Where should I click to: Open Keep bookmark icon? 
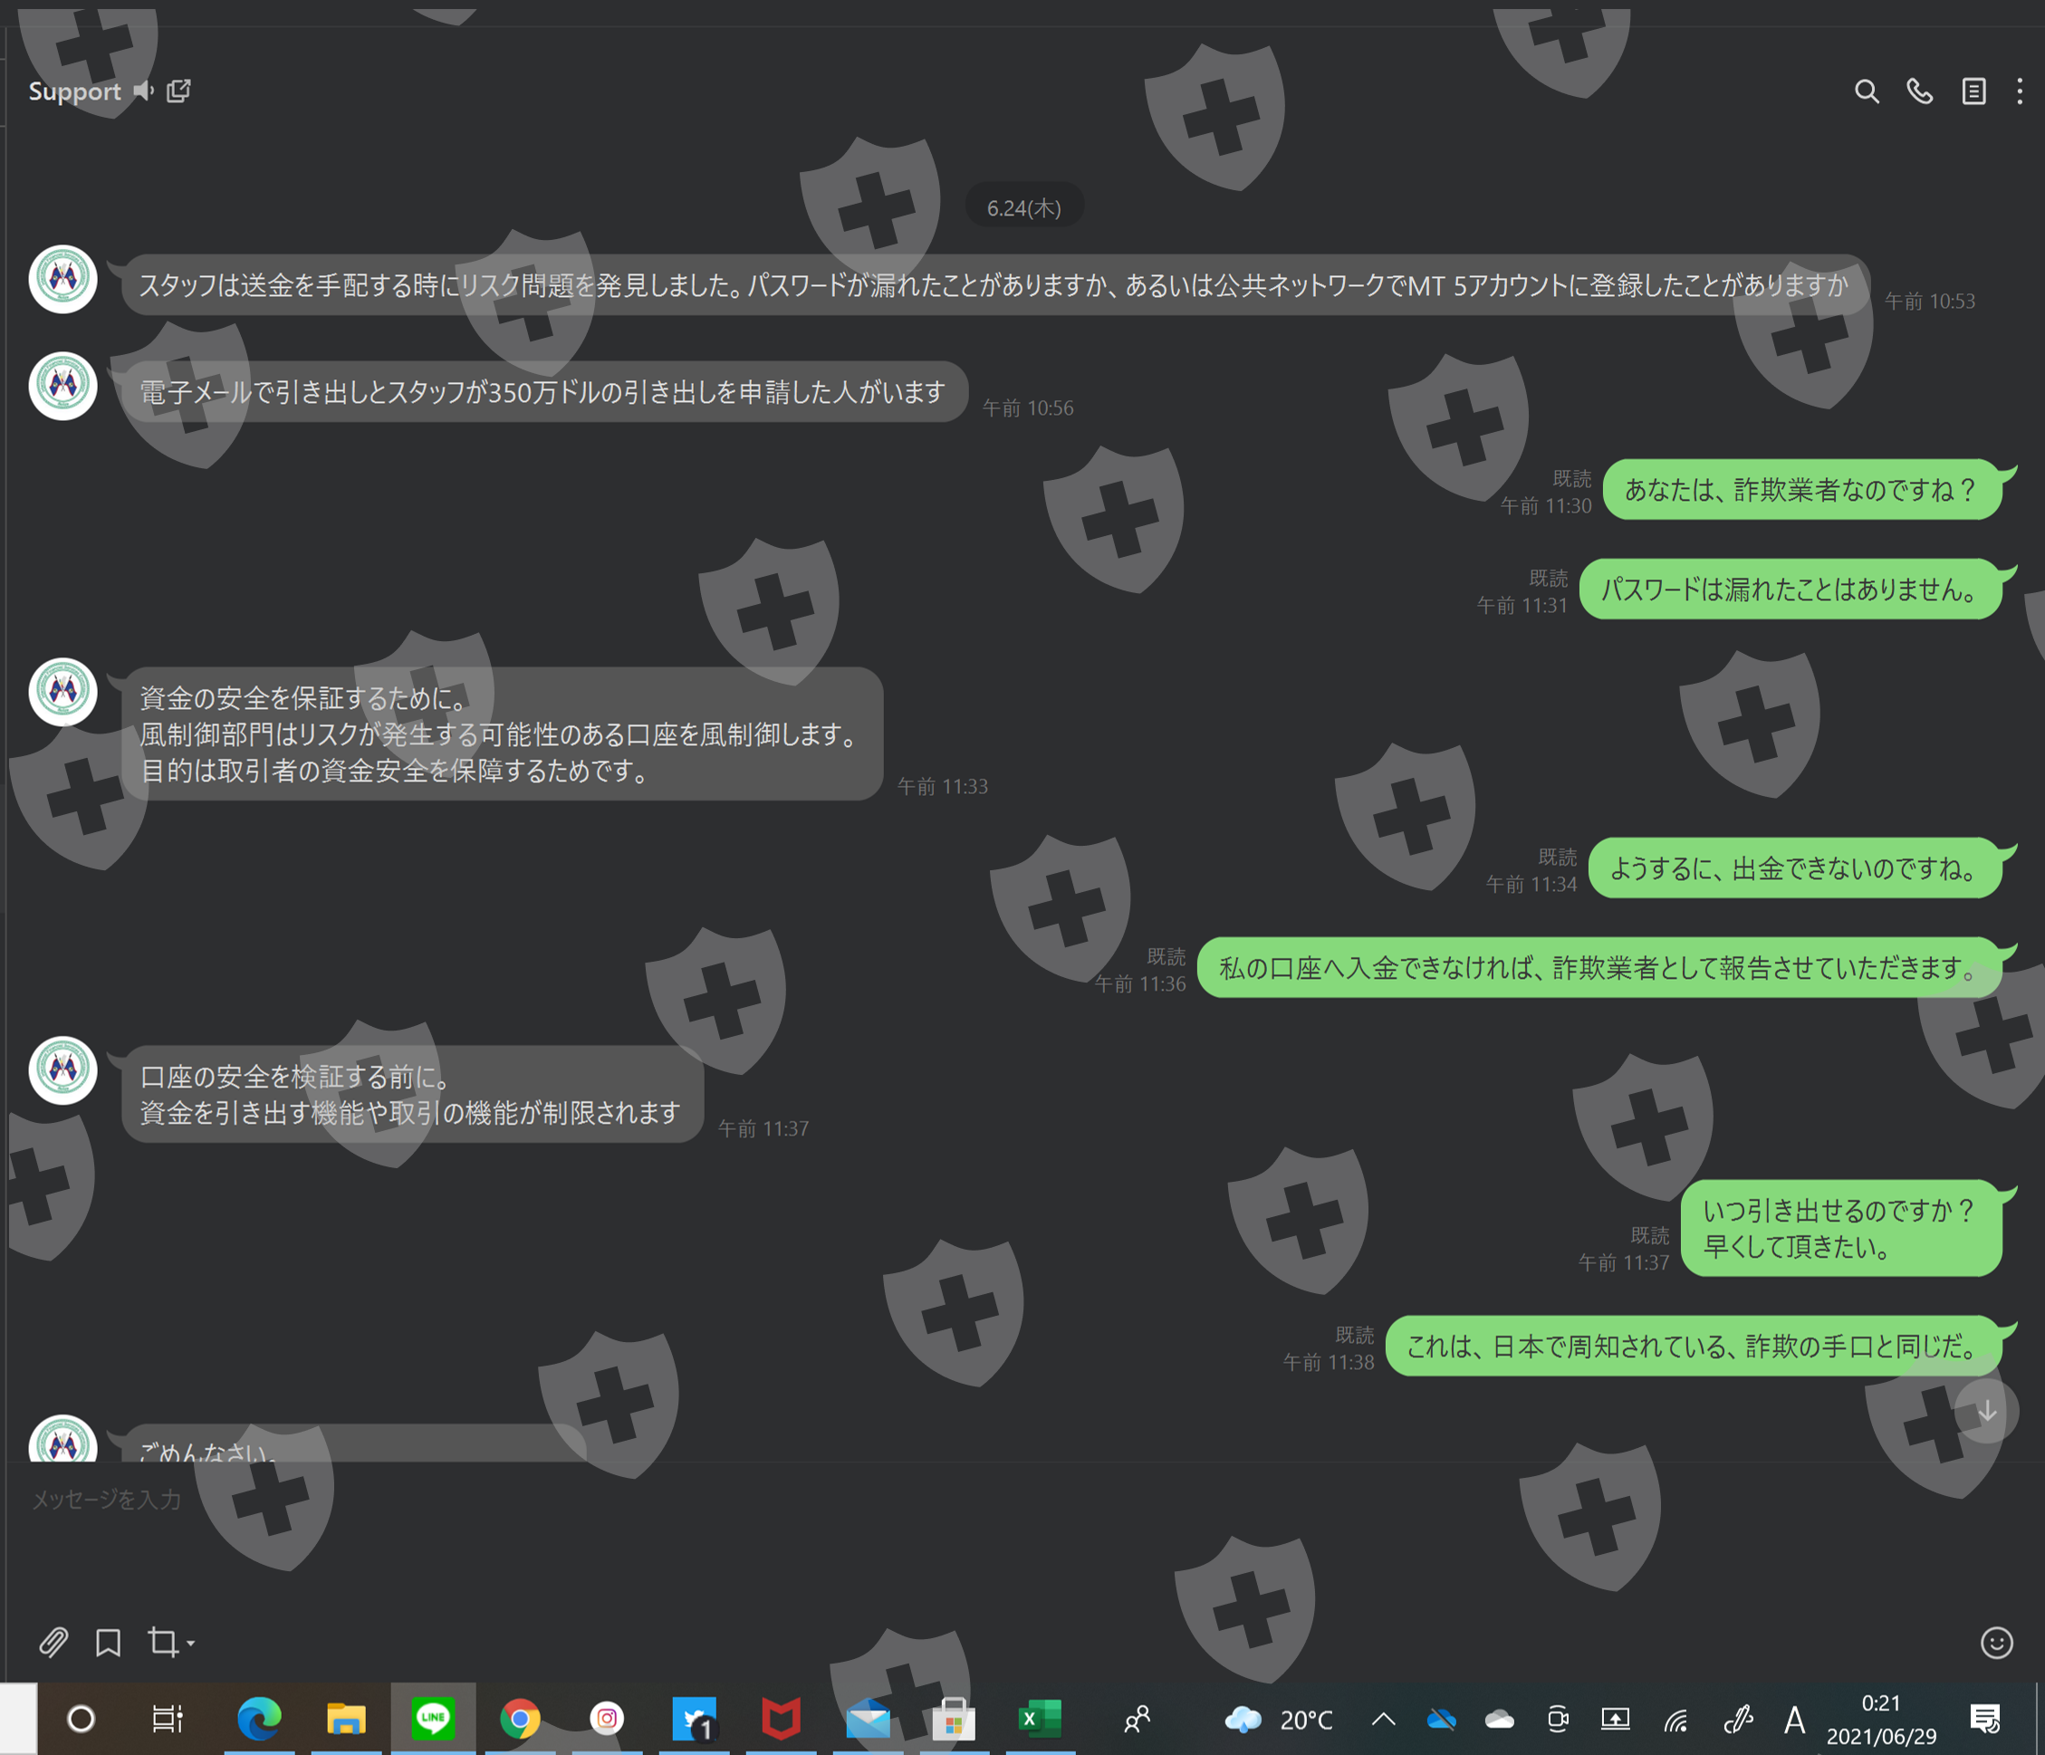click(x=108, y=1642)
